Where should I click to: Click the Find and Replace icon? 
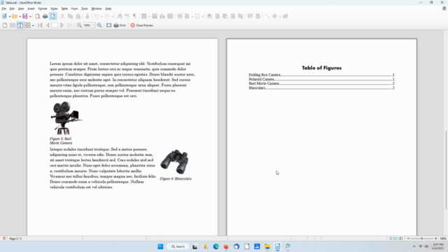click(120, 16)
